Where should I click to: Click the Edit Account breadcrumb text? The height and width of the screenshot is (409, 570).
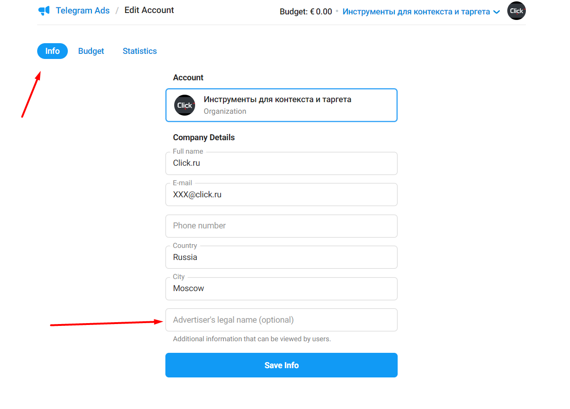[149, 10]
